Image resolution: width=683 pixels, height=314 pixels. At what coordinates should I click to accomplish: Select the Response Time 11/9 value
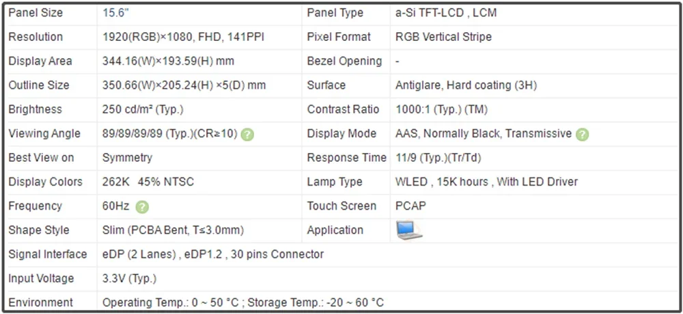[x=438, y=158]
